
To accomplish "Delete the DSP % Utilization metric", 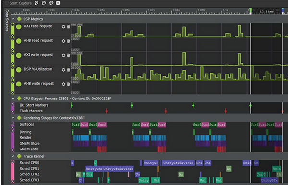I will click(x=69, y=70).
